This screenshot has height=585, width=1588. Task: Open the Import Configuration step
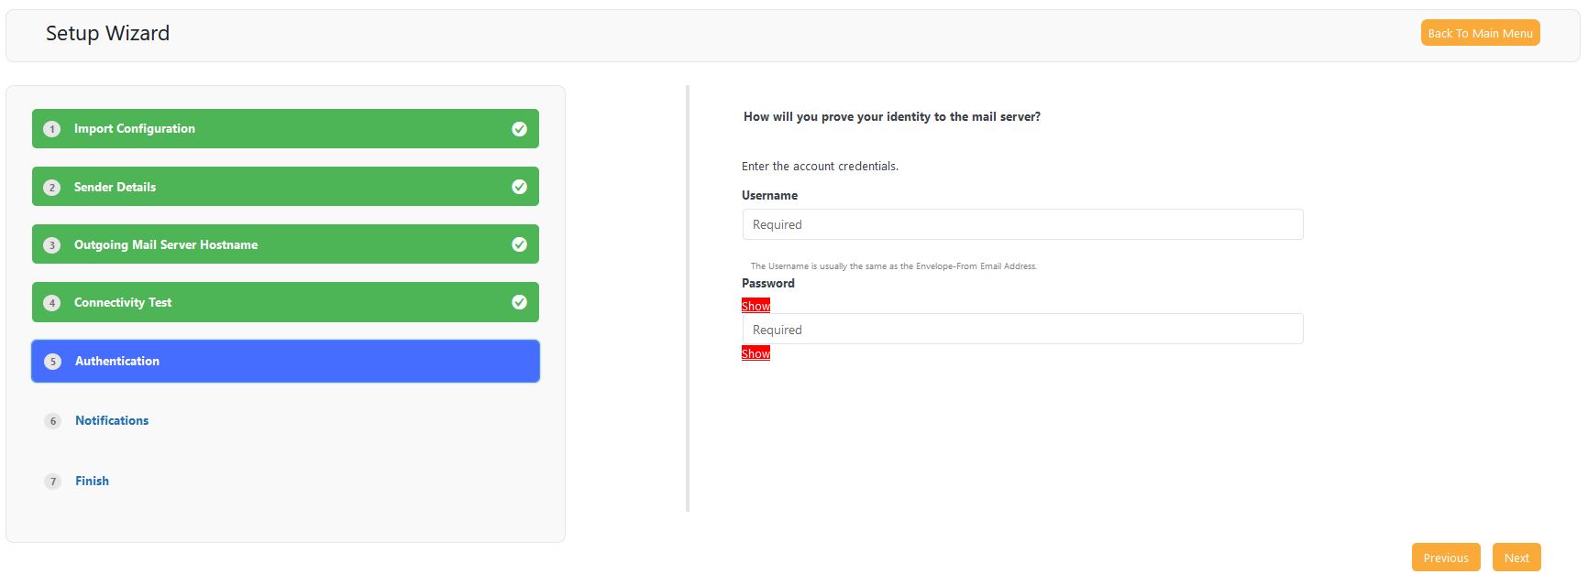click(135, 129)
